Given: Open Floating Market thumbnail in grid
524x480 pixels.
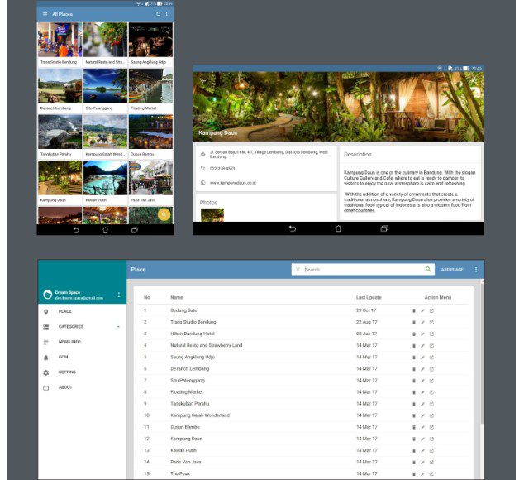Looking at the screenshot, I should (150, 86).
